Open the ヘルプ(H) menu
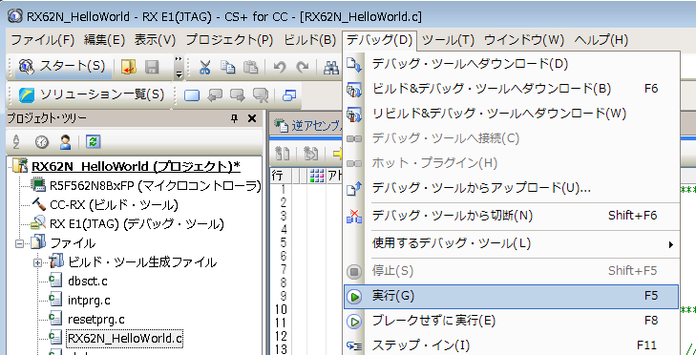The height and width of the screenshot is (355, 696). pos(601,40)
